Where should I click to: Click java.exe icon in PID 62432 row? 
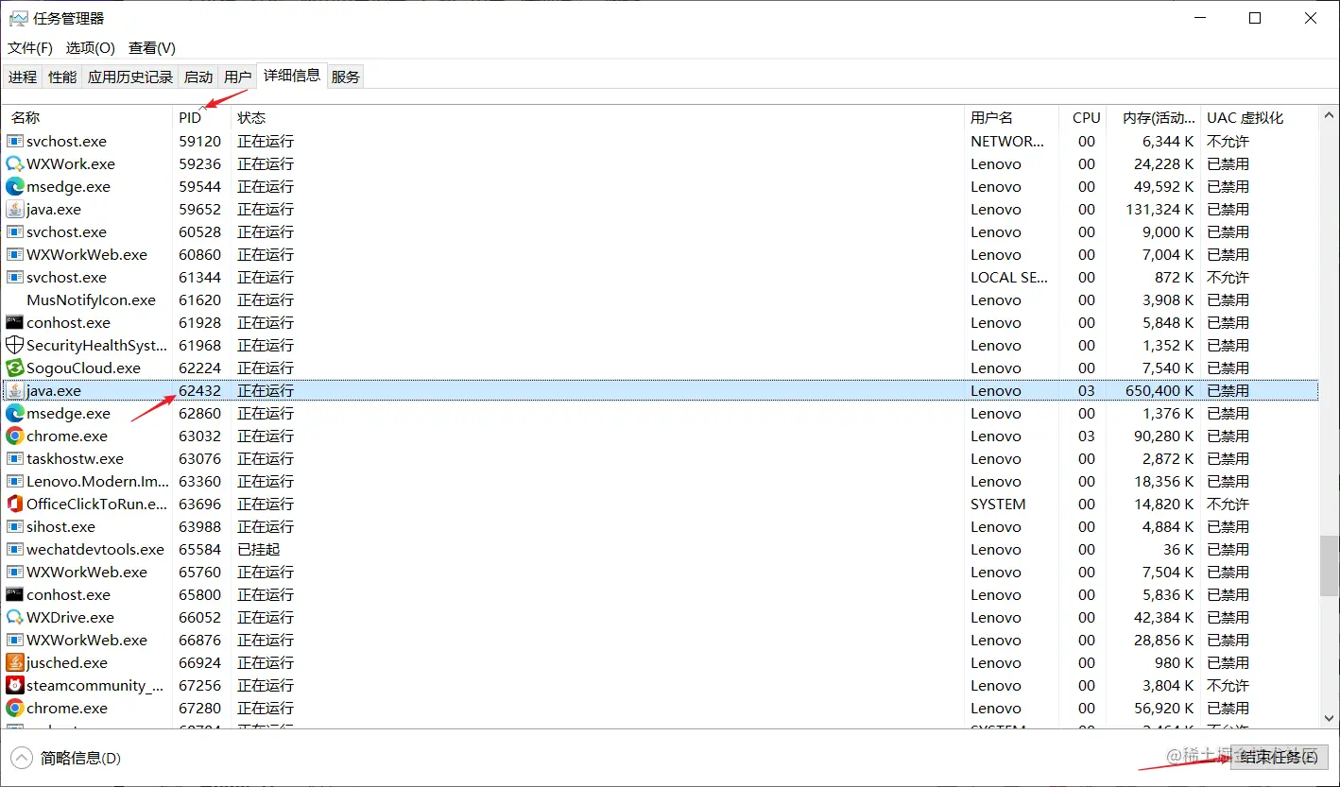(x=14, y=390)
